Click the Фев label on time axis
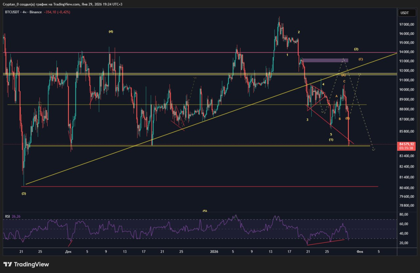The image size is (420, 273). pos(360,252)
